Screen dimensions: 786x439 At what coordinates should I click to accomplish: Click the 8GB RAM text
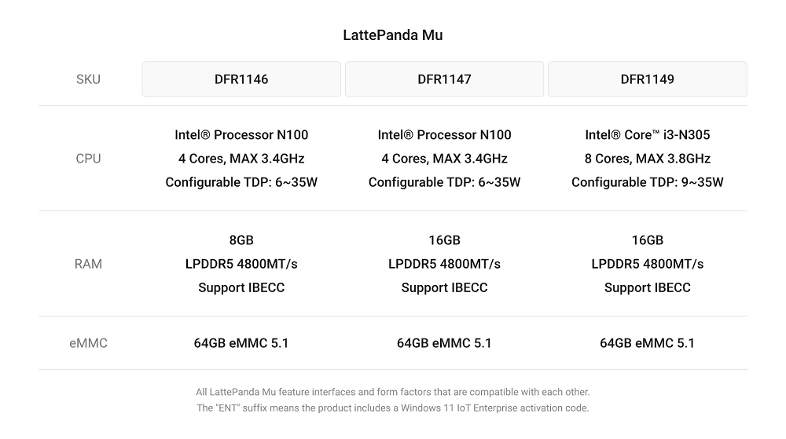click(241, 240)
